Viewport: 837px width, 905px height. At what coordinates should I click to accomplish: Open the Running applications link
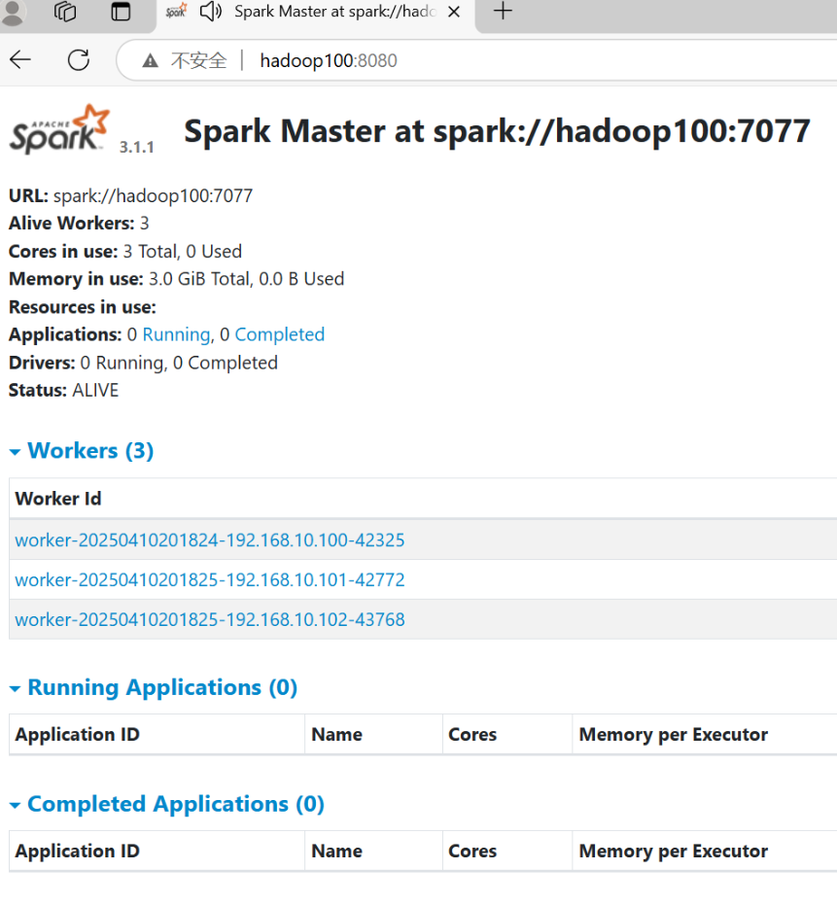click(x=176, y=333)
